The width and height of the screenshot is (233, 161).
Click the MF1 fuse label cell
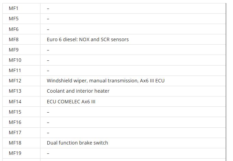tap(14, 8)
